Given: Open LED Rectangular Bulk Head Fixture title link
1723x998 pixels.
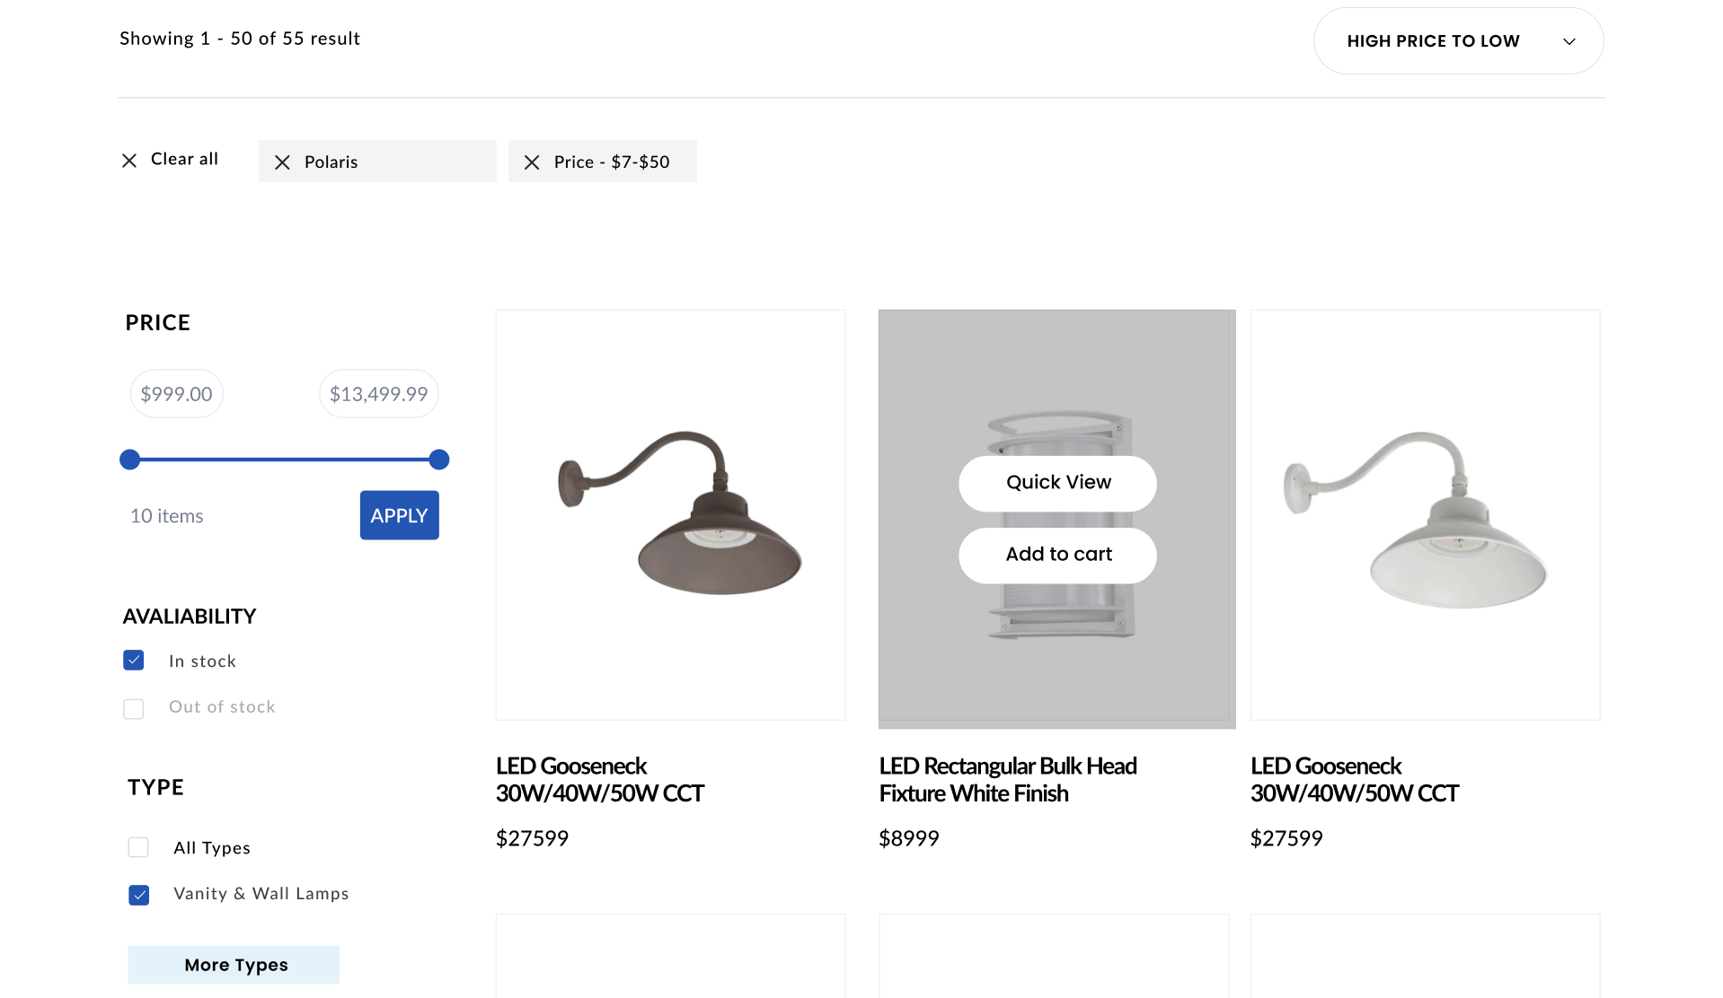Looking at the screenshot, I should coord(1008,779).
